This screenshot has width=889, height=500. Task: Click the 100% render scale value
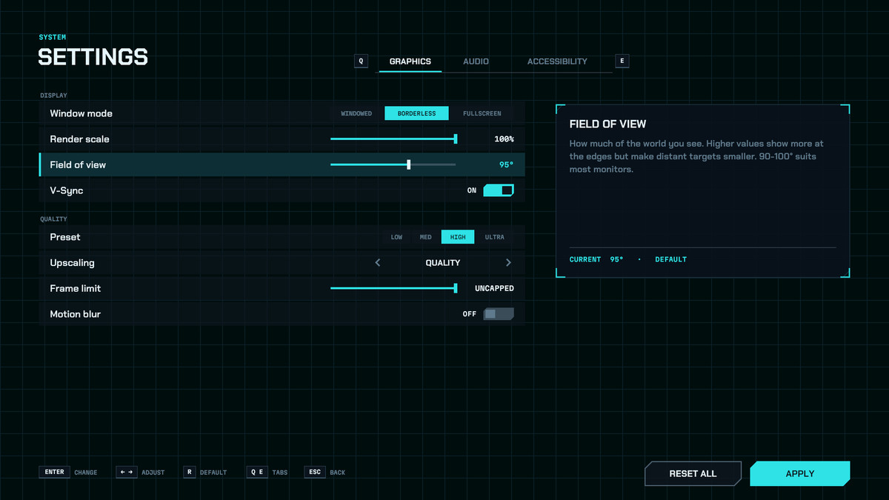pos(504,139)
